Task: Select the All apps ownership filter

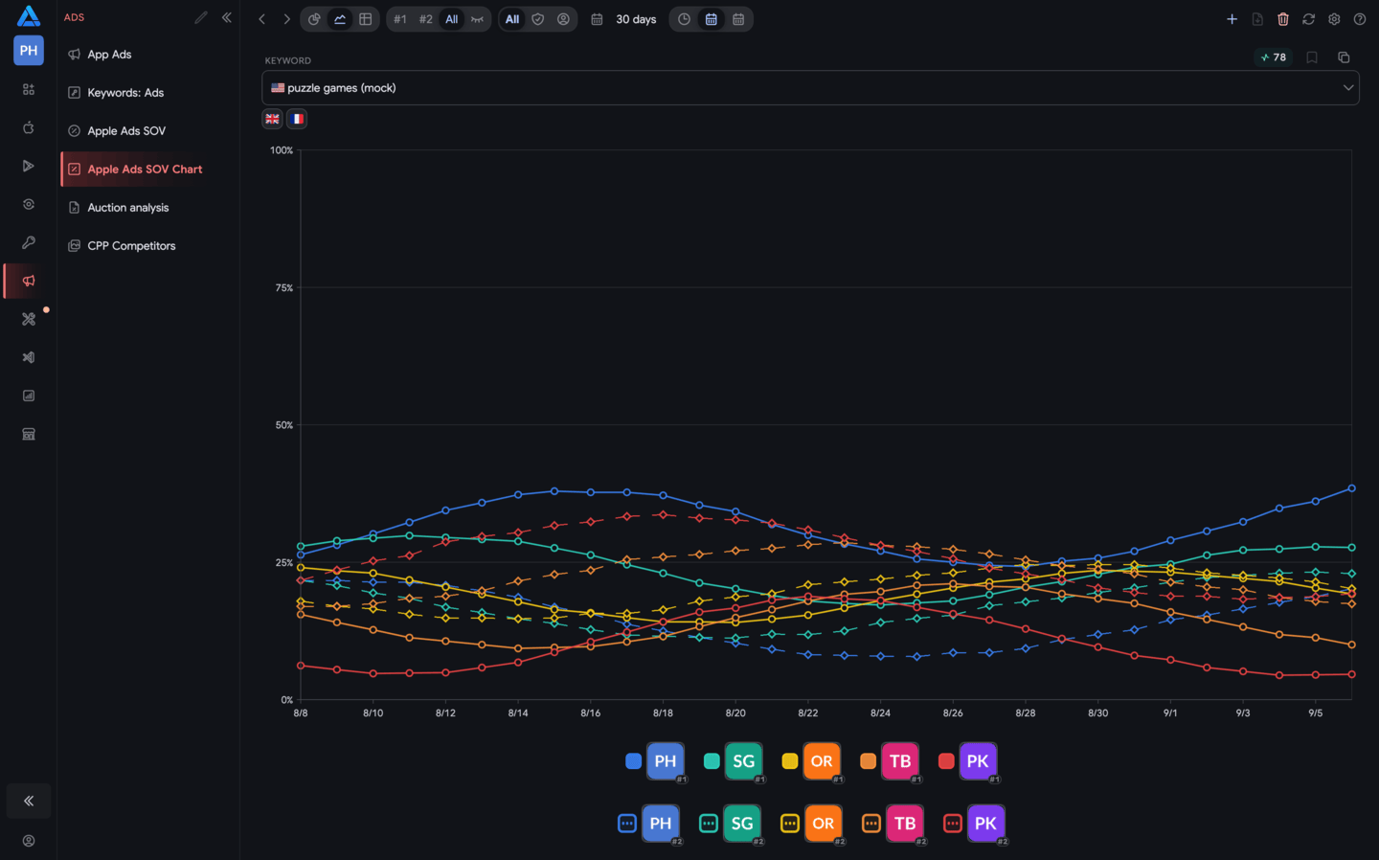Action: (x=512, y=19)
